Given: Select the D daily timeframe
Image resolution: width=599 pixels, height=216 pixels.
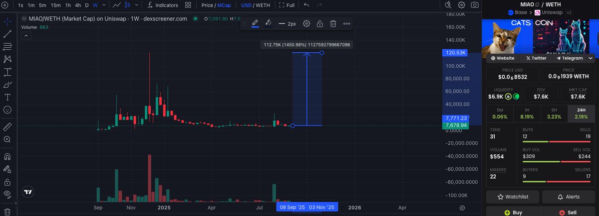Looking at the screenshot, I should pyautogui.click(x=87, y=5).
